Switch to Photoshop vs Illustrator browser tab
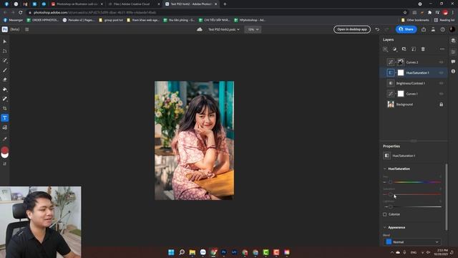The height and width of the screenshot is (258, 458). [77, 4]
